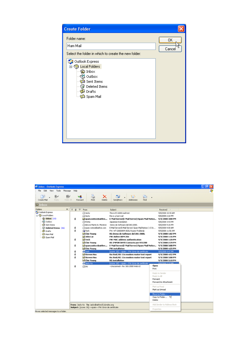248x351 pixels.
Task: Collapse Local Folders in Create Folder dialog
Action: point(71,67)
